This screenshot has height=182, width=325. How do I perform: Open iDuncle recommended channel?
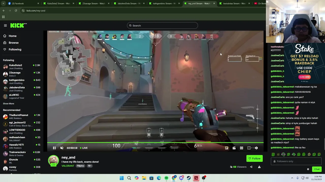22,161
